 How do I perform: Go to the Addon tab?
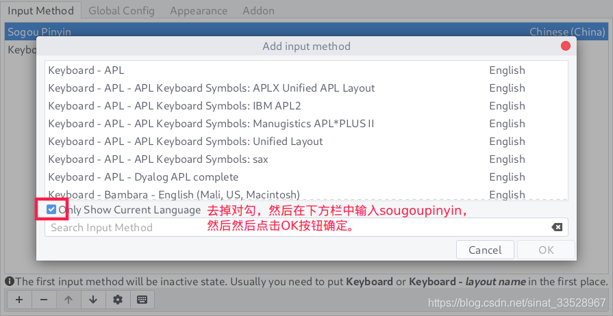(258, 10)
